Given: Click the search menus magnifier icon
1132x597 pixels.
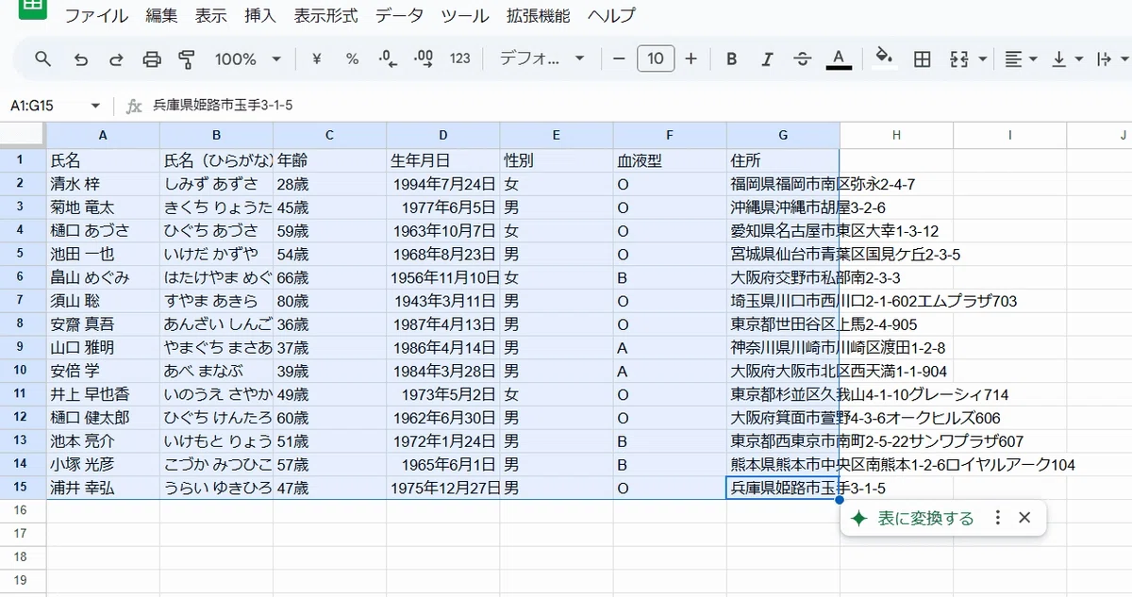Looking at the screenshot, I should pos(43,58).
